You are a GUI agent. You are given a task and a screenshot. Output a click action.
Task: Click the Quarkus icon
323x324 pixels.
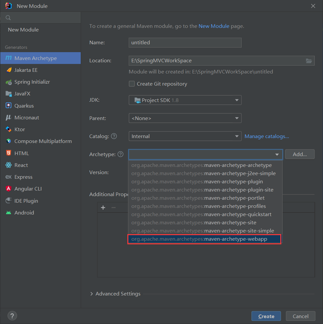[9, 106]
